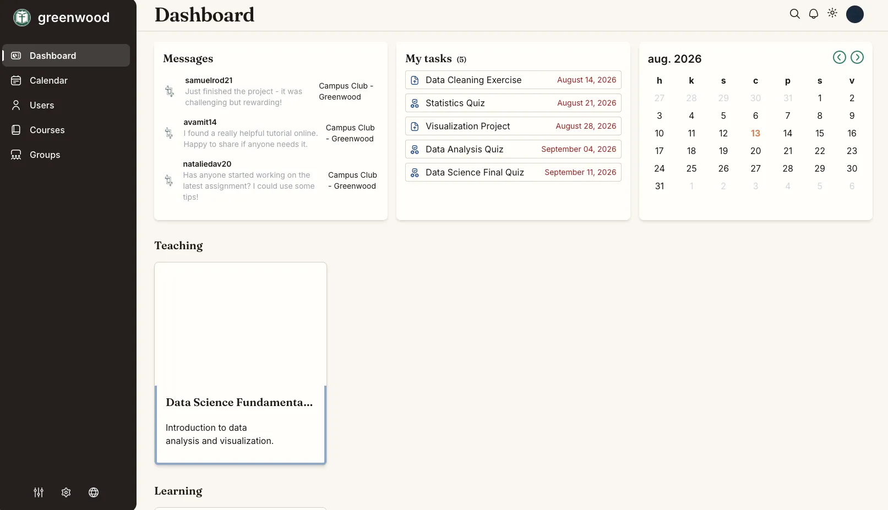Screen dimensions: 888x510
Task: Open avamit14's message
Action: [x=271, y=133]
